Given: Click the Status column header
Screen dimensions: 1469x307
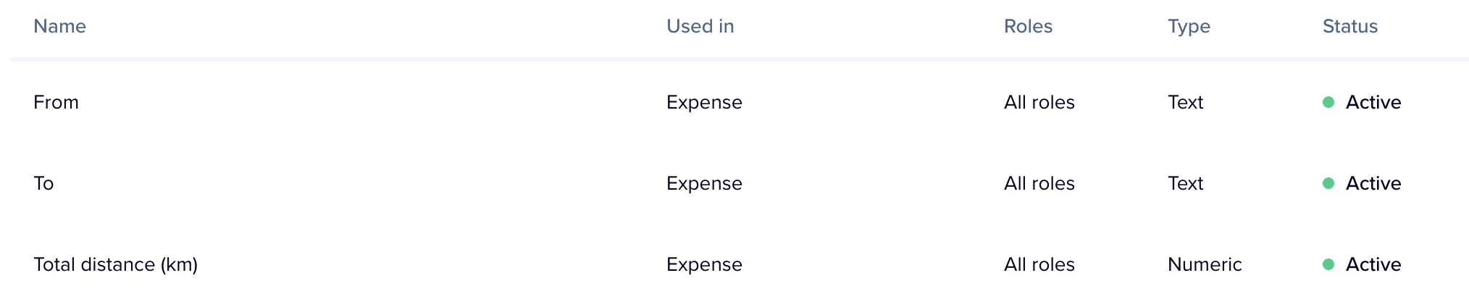Looking at the screenshot, I should pyautogui.click(x=1349, y=26).
